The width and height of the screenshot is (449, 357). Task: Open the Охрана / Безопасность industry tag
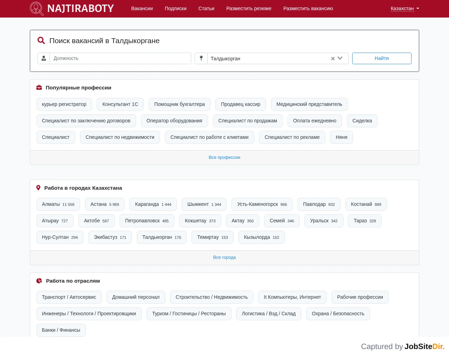pos(338,314)
